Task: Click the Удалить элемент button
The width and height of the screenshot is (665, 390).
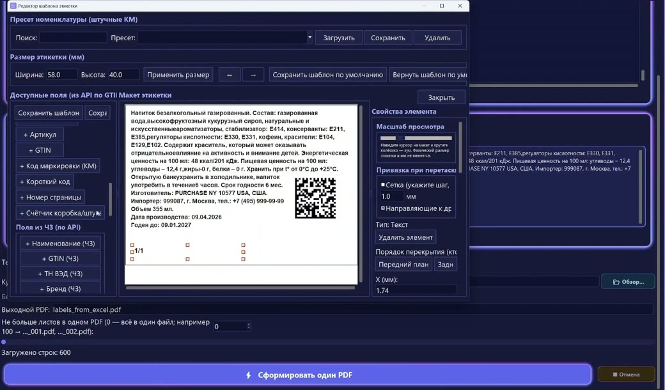Action: tap(405, 237)
